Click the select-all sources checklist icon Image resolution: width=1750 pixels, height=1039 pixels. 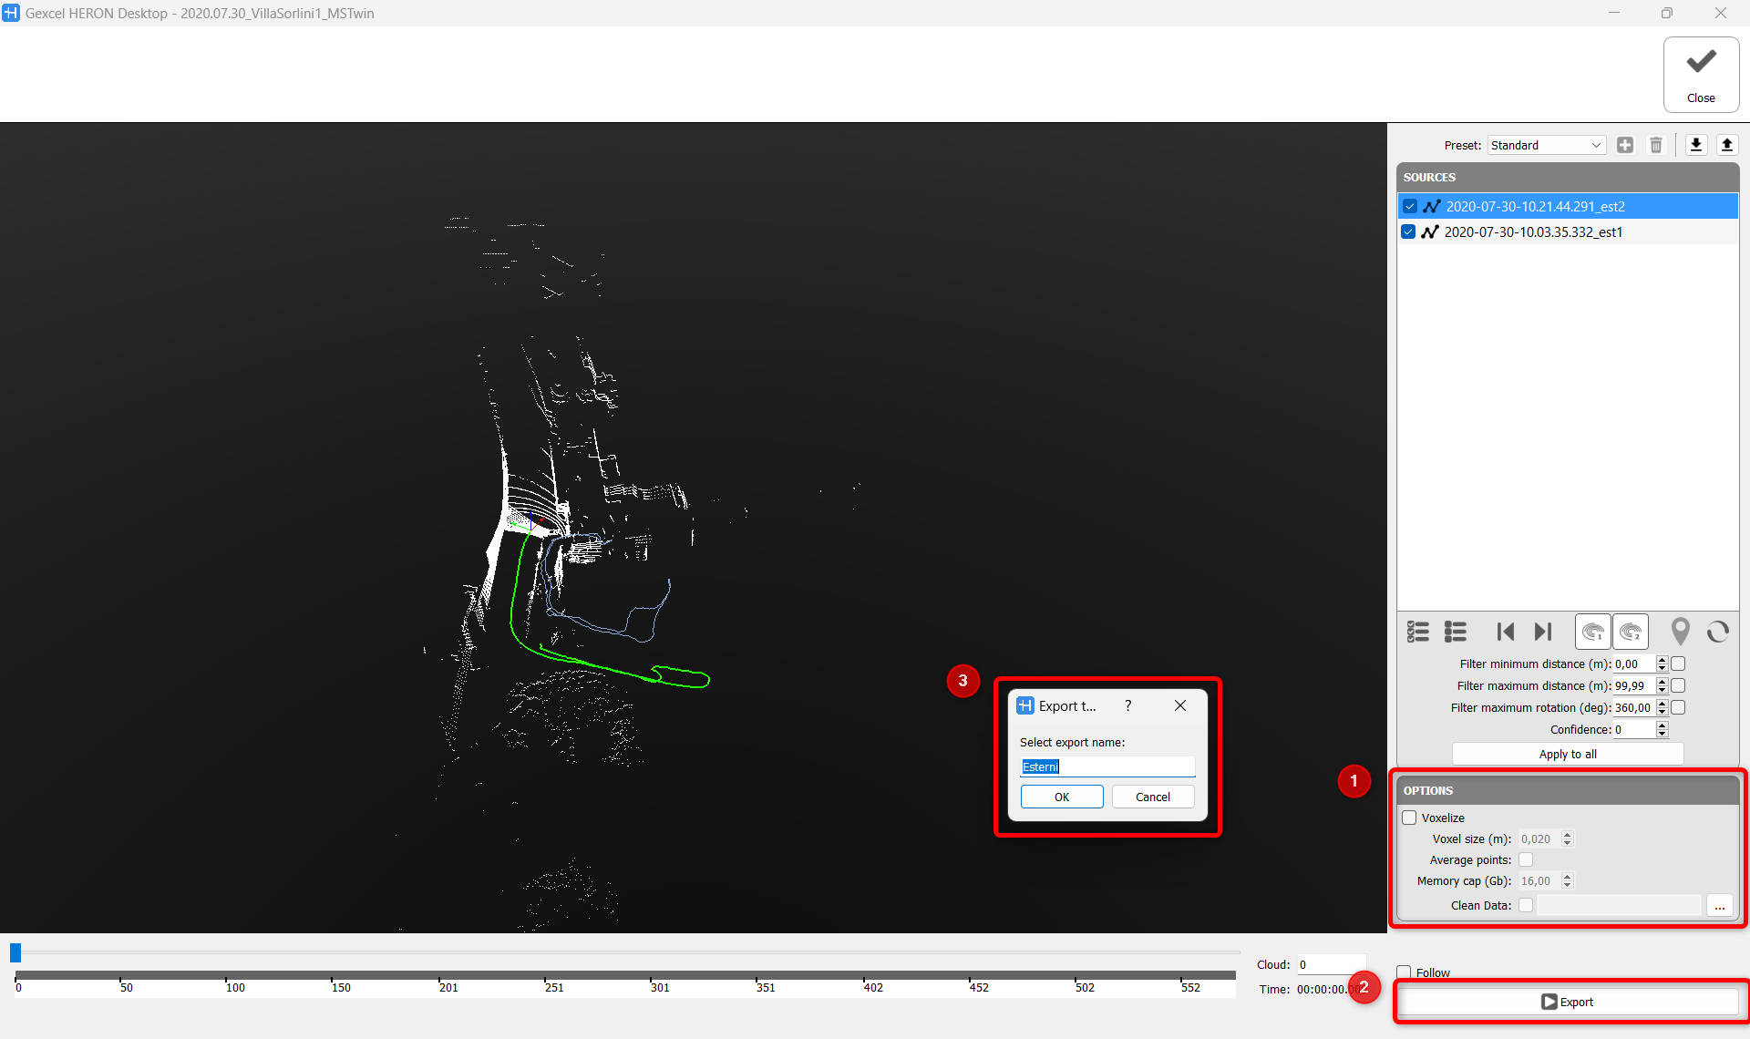click(1417, 632)
